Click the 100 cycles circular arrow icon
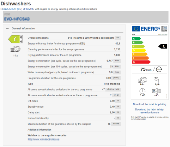Image resolution: width=170 pixels, height=147 pixels. pyautogui.click(x=159, y=69)
